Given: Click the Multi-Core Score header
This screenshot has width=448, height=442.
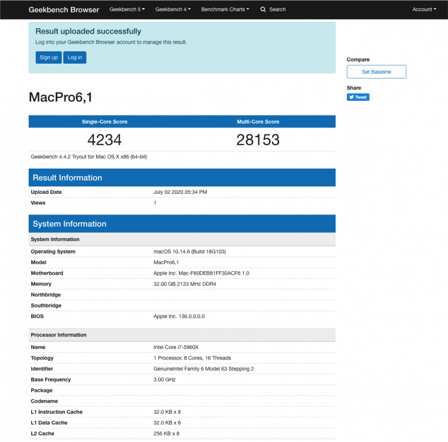Looking at the screenshot, I should pyautogui.click(x=258, y=122).
